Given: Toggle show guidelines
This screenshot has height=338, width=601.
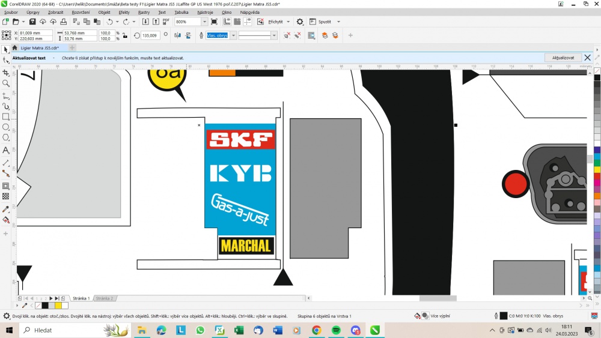Looking at the screenshot, I should point(248,22).
